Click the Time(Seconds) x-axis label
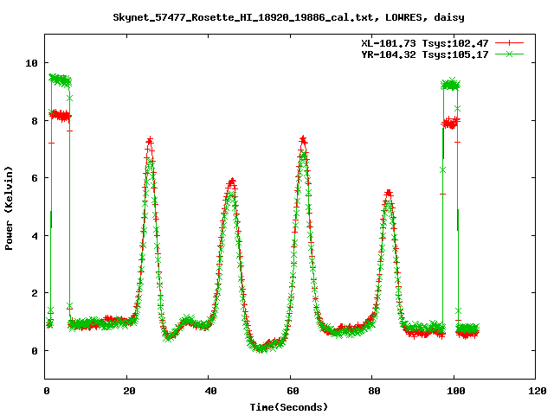The height and width of the screenshot is (415, 554). pos(288,407)
